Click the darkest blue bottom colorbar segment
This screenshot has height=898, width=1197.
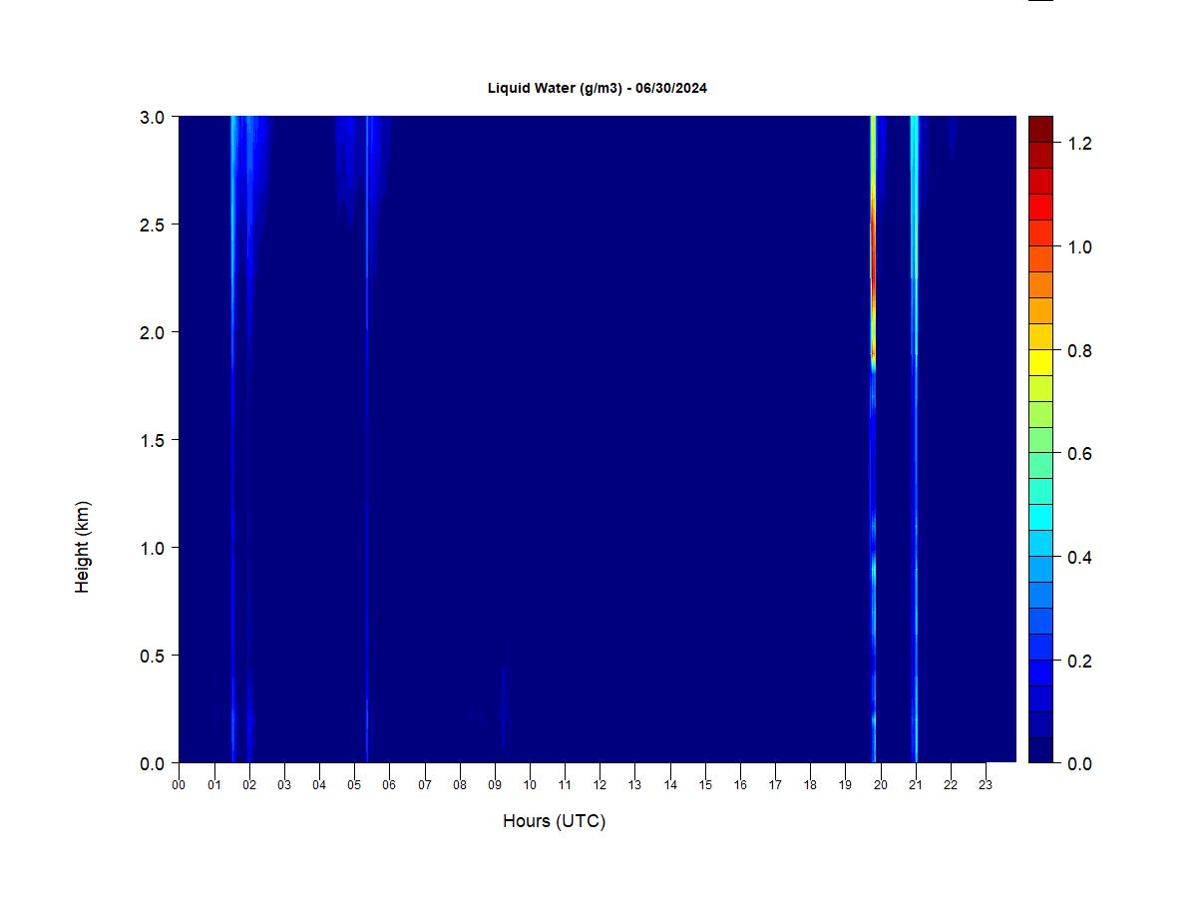pos(1040,750)
